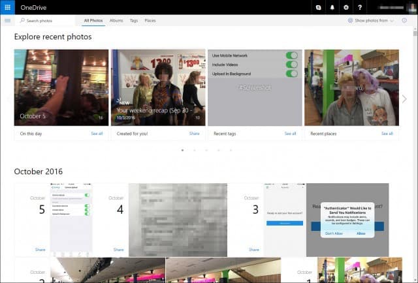This screenshot has height=283, width=418.
Task: Open October 3 add account screenshot
Action: coord(285,220)
